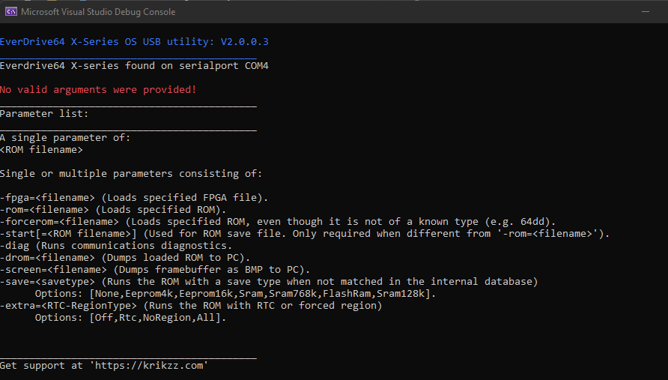Click the '-screen=<filename>' parameter line
Image resolution: width=668 pixels, height=380 pixels.
click(x=155, y=270)
